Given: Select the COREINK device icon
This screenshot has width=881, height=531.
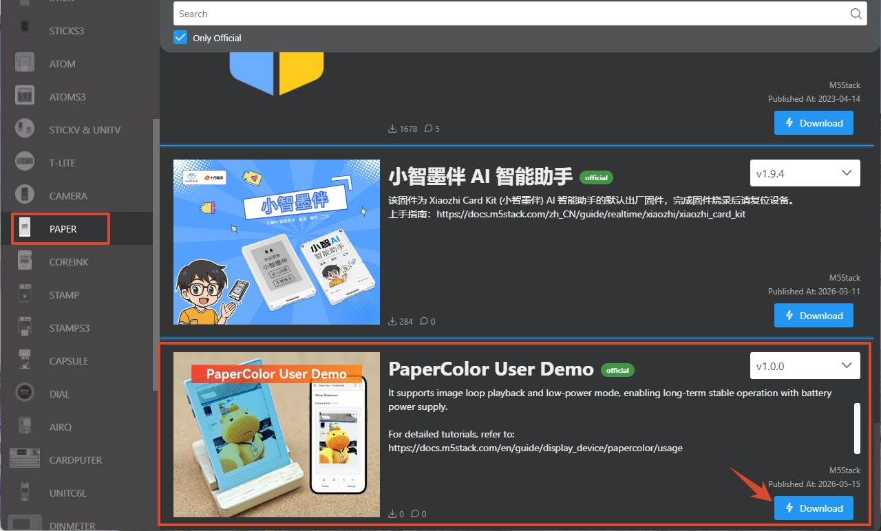Looking at the screenshot, I should [x=25, y=261].
